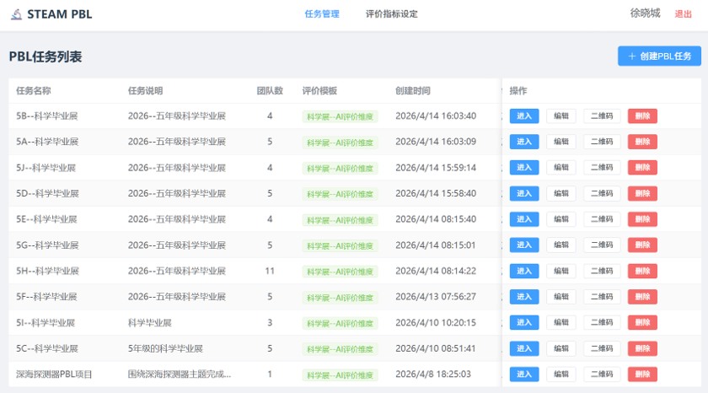Enter the 5E--科学毕业展 task
This screenshot has height=393, width=708.
click(524, 219)
